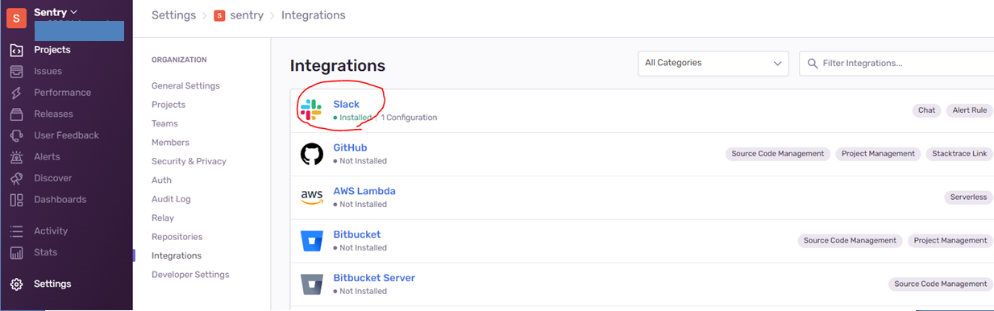This screenshot has height=311, width=994.
Task: Click the Chat tag on Slack row
Action: pos(927,110)
